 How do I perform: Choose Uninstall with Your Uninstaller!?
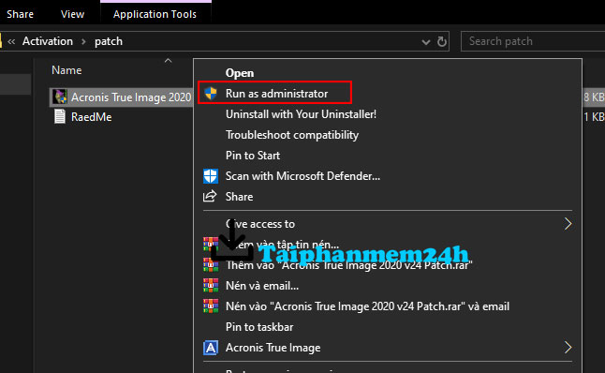tap(301, 114)
